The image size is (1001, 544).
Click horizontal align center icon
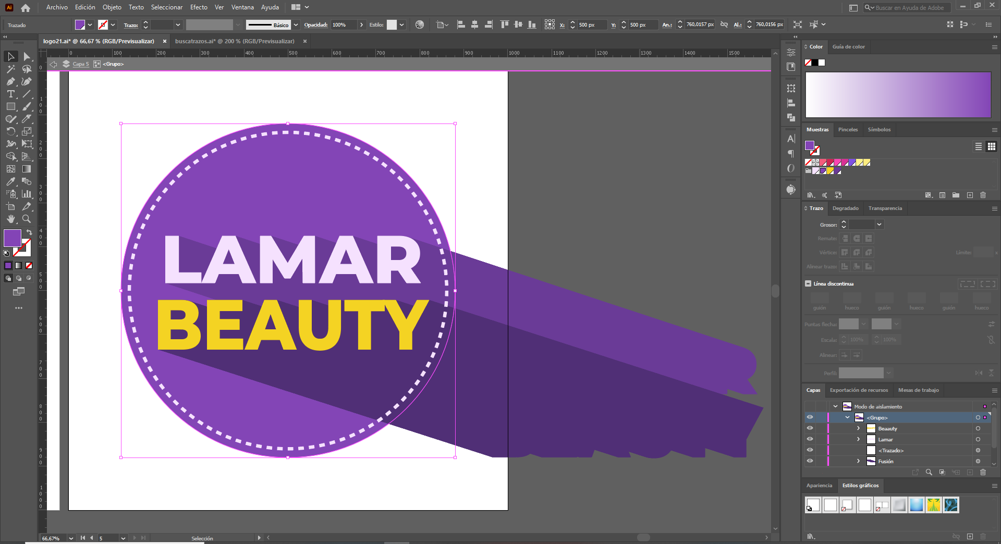click(474, 24)
